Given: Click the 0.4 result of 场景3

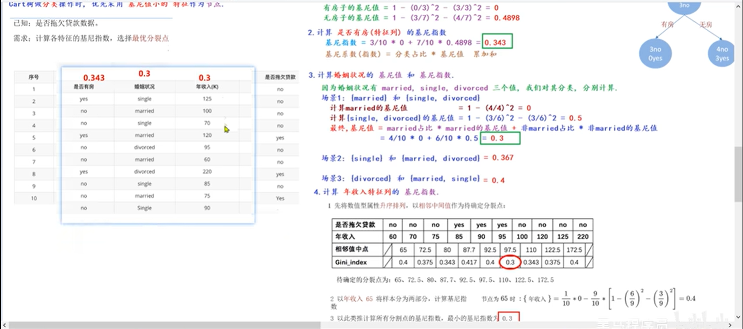Looking at the screenshot, I should 498,180.
